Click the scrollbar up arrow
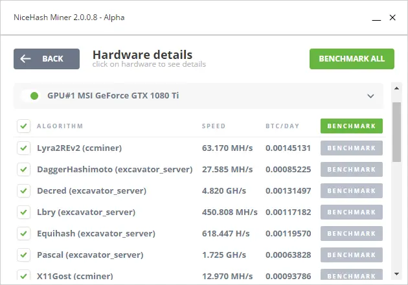The width and height of the screenshot is (408, 285). click(x=396, y=88)
